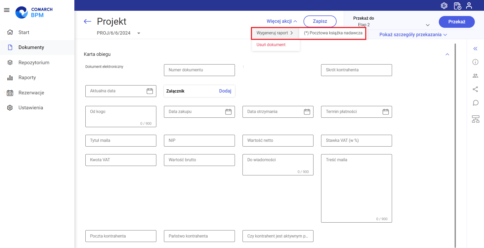Click the vertical scrollbar of the form
484x248 pixels.
click(x=455, y=144)
